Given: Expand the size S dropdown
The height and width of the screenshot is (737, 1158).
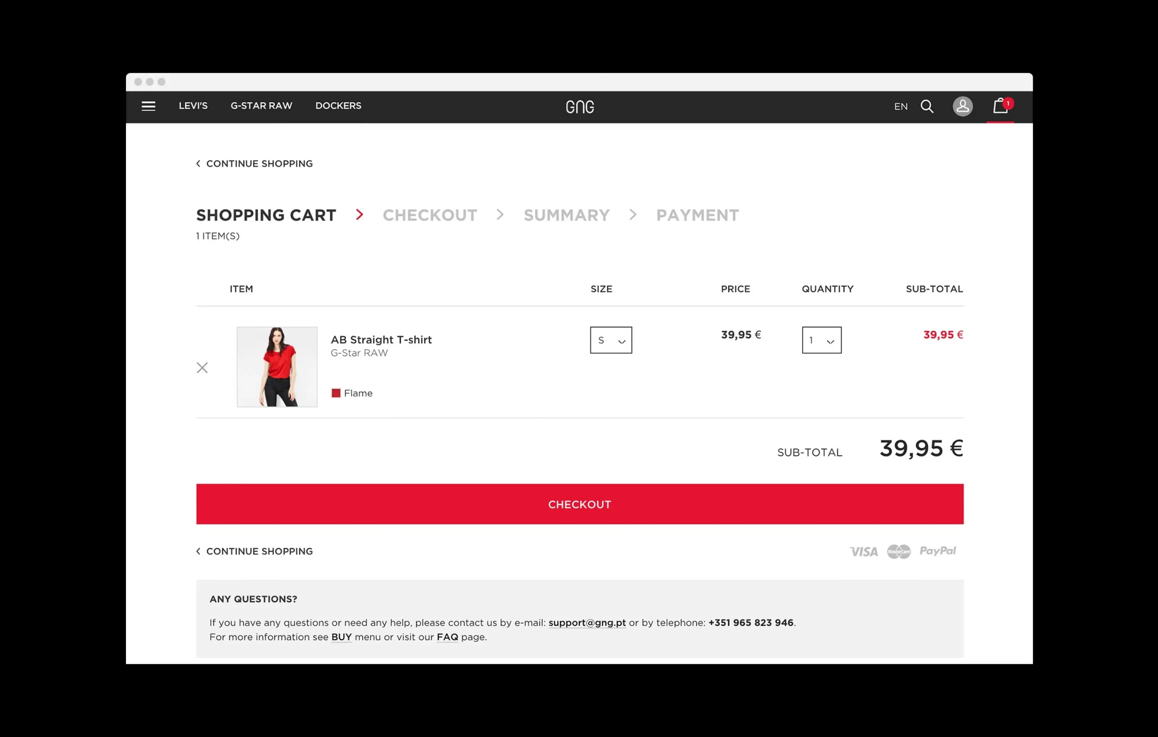Looking at the screenshot, I should (611, 340).
